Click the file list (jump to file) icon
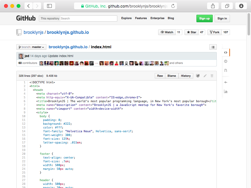 [x=213, y=47]
